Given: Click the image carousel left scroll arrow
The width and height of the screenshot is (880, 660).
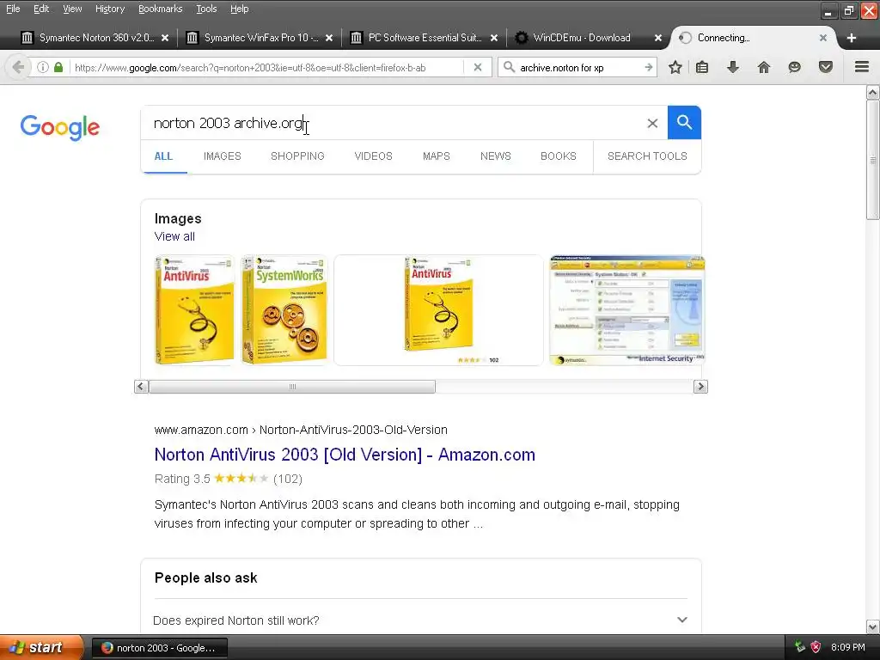Looking at the screenshot, I should coord(141,387).
